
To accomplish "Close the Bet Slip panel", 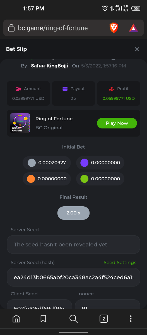I will tap(137, 49).
